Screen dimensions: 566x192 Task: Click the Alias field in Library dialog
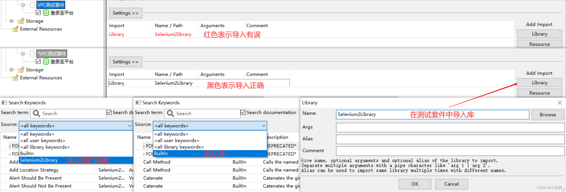coord(450,139)
